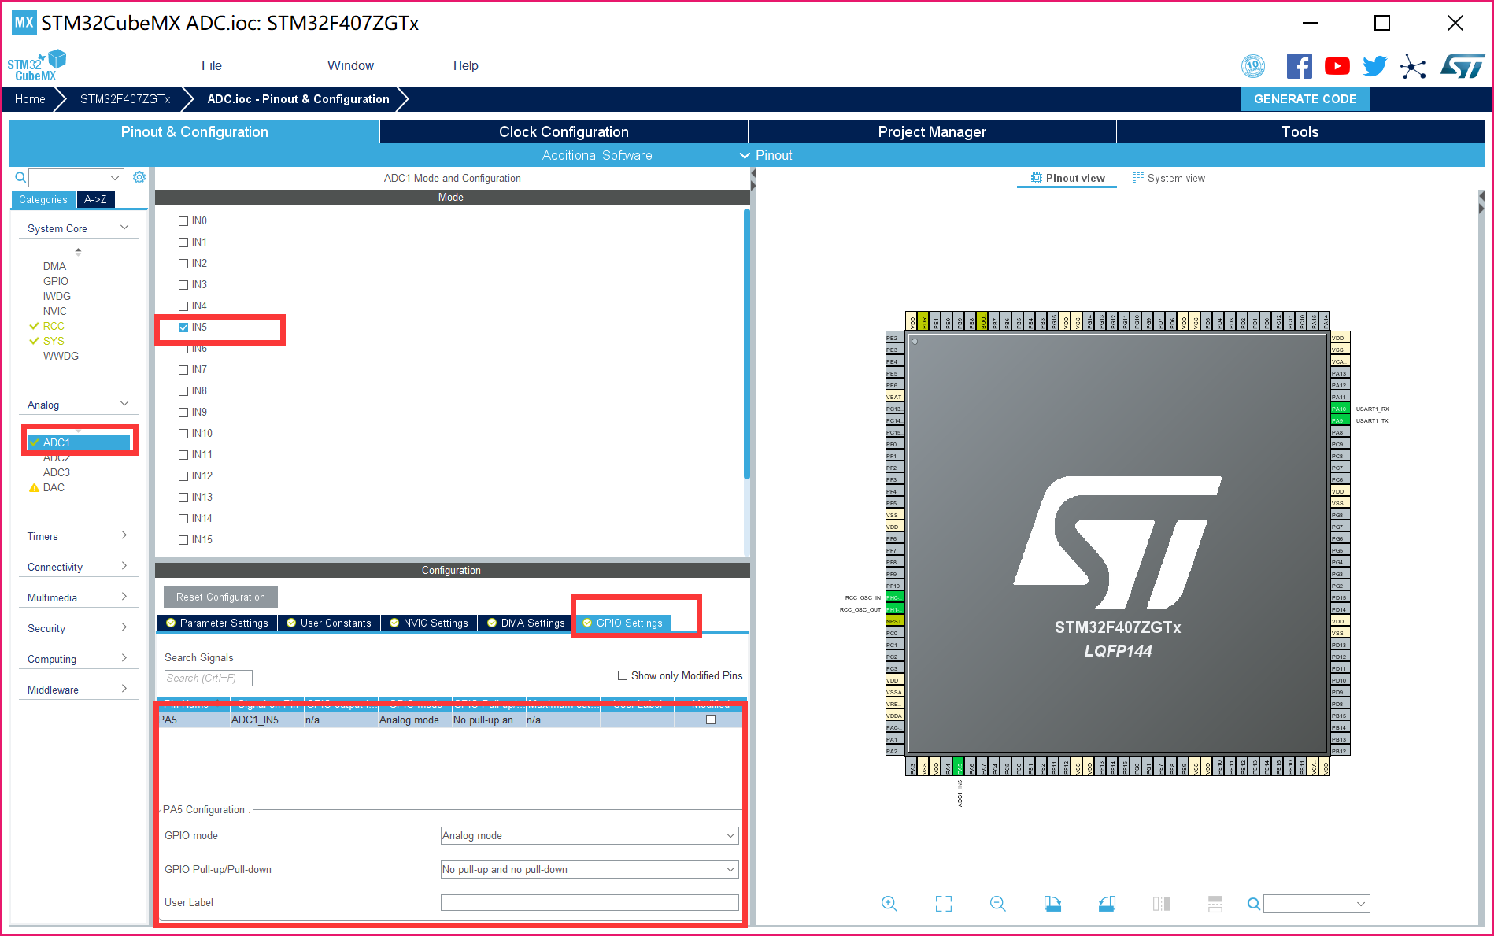Check Show only Modified Pins
Screen dimensions: 1494x936
coord(621,675)
